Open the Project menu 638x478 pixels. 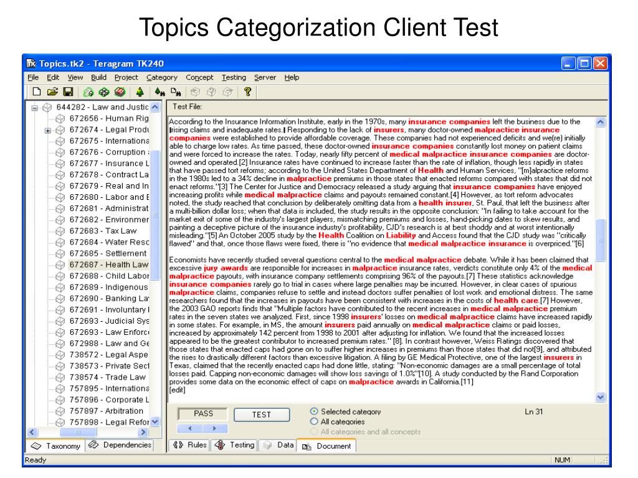[x=126, y=77]
